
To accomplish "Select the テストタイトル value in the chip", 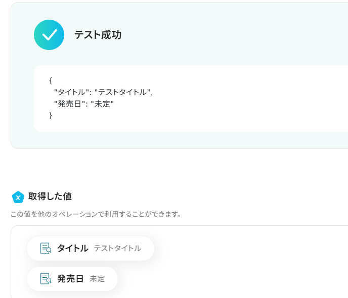I will click(x=117, y=249).
